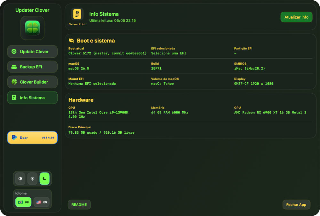Click the Boot atual label
This screenshot has height=216, width=320.
pos(76,48)
